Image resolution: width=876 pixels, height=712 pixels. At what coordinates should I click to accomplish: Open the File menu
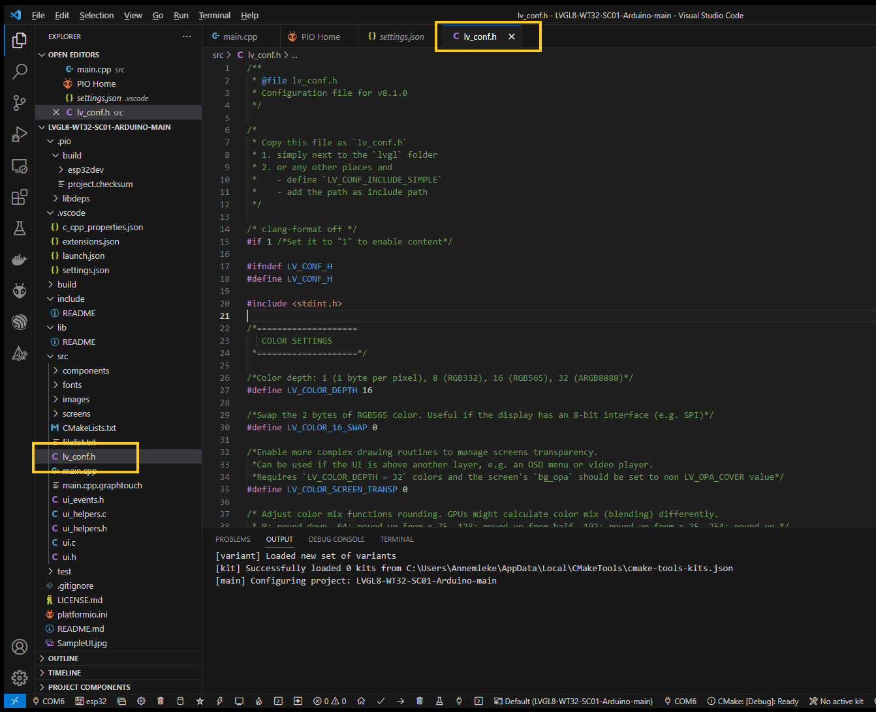click(39, 15)
